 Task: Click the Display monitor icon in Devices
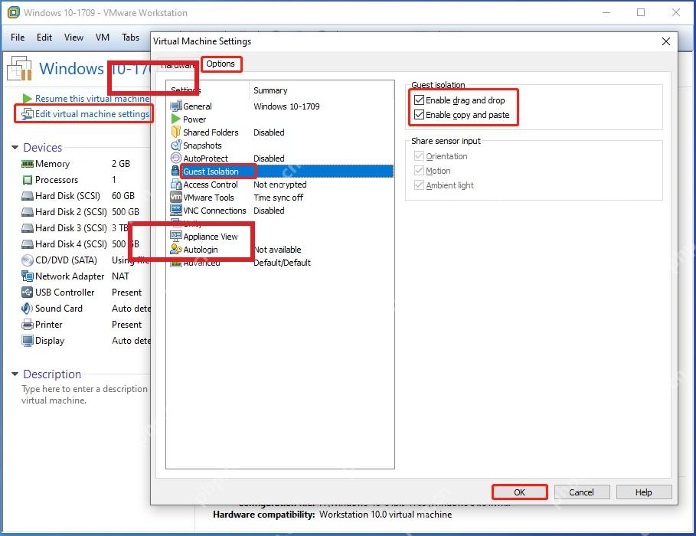coord(28,341)
